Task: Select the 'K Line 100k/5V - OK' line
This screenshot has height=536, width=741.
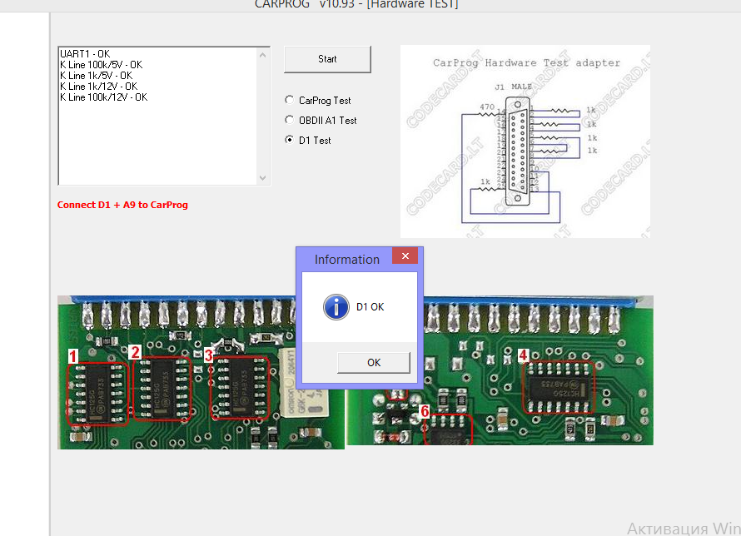Action: (x=101, y=65)
